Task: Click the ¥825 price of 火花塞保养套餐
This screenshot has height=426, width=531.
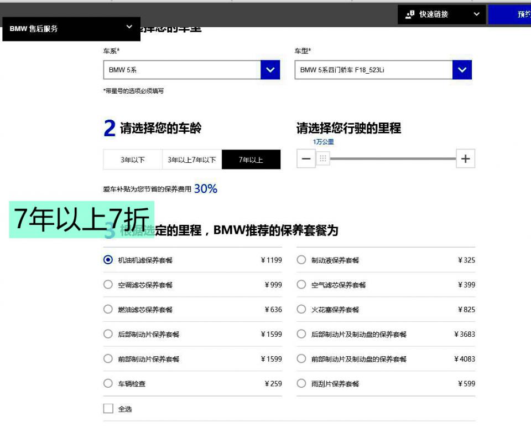Action: [466, 310]
